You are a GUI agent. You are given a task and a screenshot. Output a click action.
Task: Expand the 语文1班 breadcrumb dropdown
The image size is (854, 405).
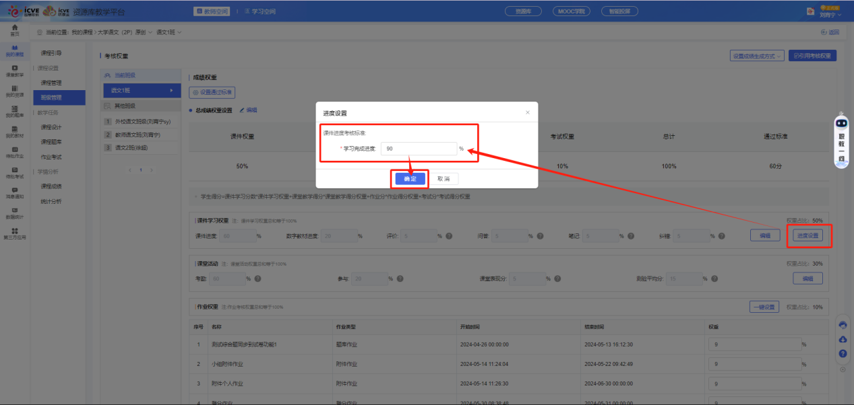click(x=169, y=32)
